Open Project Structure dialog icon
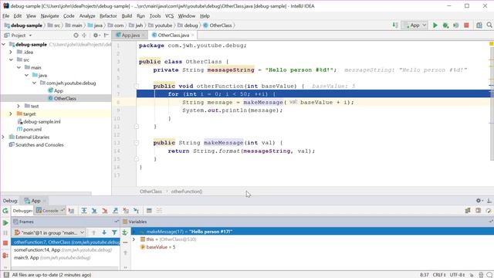Image resolution: width=494 pixels, height=278 pixels. tap(479, 25)
